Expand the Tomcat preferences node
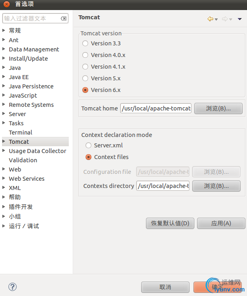247x296 pixels. [4, 141]
